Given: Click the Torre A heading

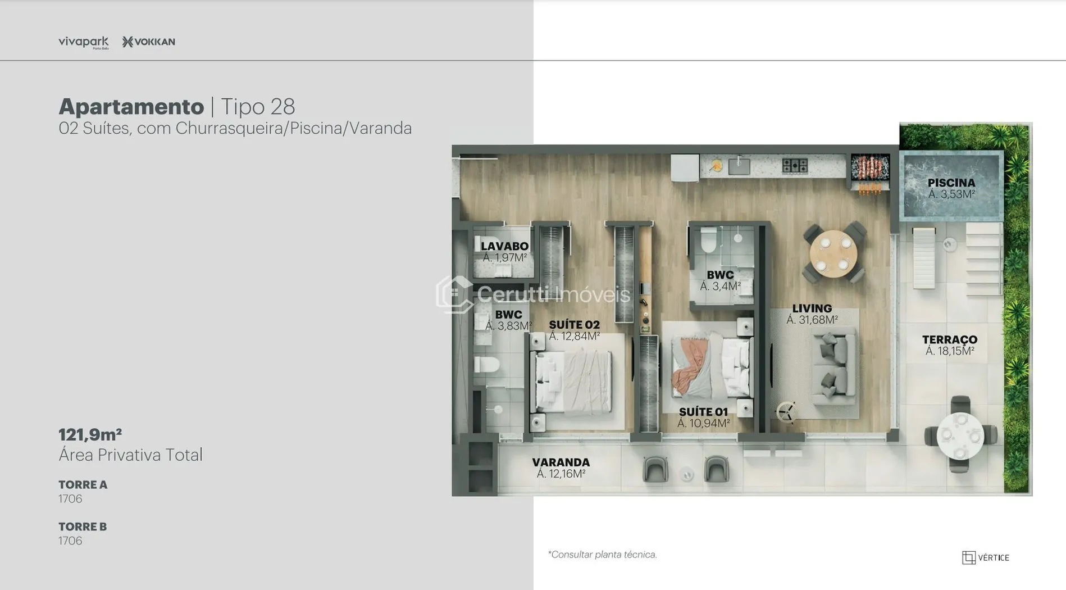Looking at the screenshot, I should (83, 484).
